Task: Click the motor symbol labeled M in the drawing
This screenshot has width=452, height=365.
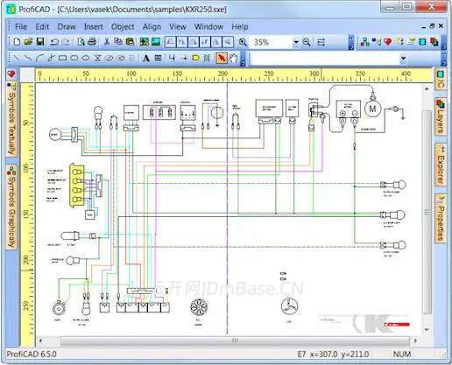Action: [373, 109]
